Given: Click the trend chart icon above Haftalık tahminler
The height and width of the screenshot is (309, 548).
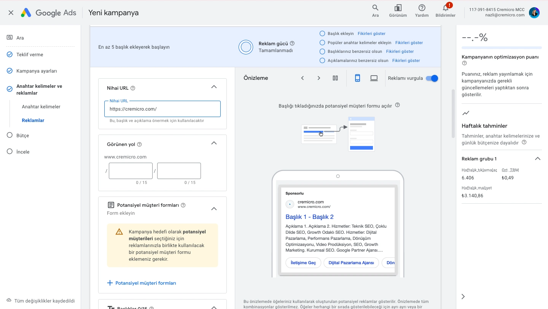Looking at the screenshot, I should pyautogui.click(x=465, y=113).
